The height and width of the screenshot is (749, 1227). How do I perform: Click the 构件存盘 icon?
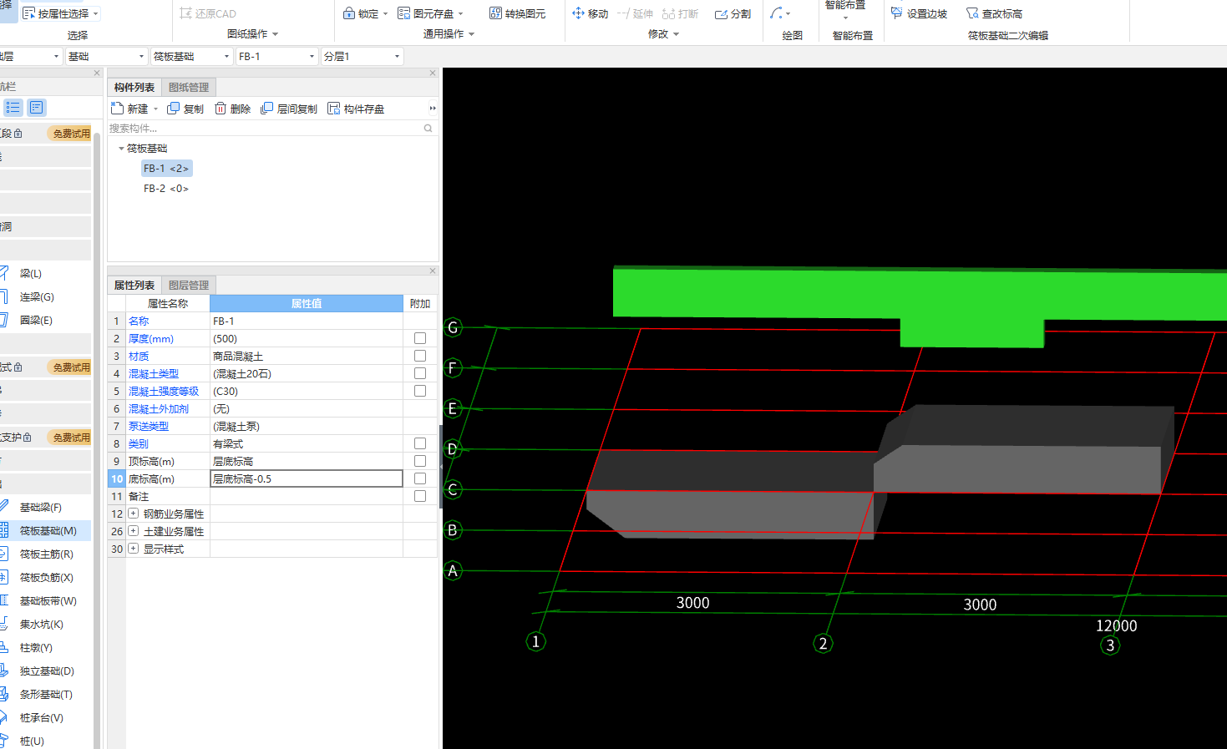click(x=334, y=109)
